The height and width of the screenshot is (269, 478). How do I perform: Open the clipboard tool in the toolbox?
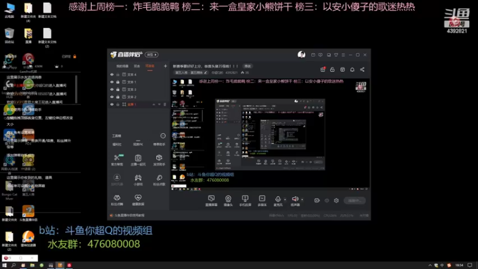point(138,160)
